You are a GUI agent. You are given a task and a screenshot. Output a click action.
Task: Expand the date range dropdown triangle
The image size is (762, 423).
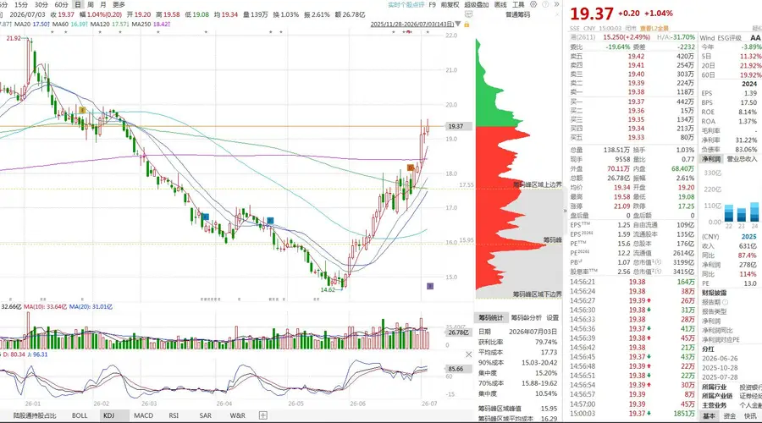click(458, 24)
